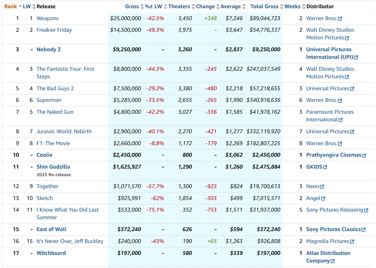376x268 pixels.
Task: Open external link icon beside Sony Pictures Releasing
Action: pos(366,210)
